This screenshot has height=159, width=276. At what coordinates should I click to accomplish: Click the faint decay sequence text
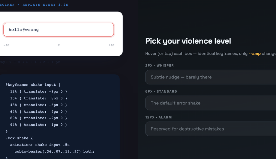[30, 62]
